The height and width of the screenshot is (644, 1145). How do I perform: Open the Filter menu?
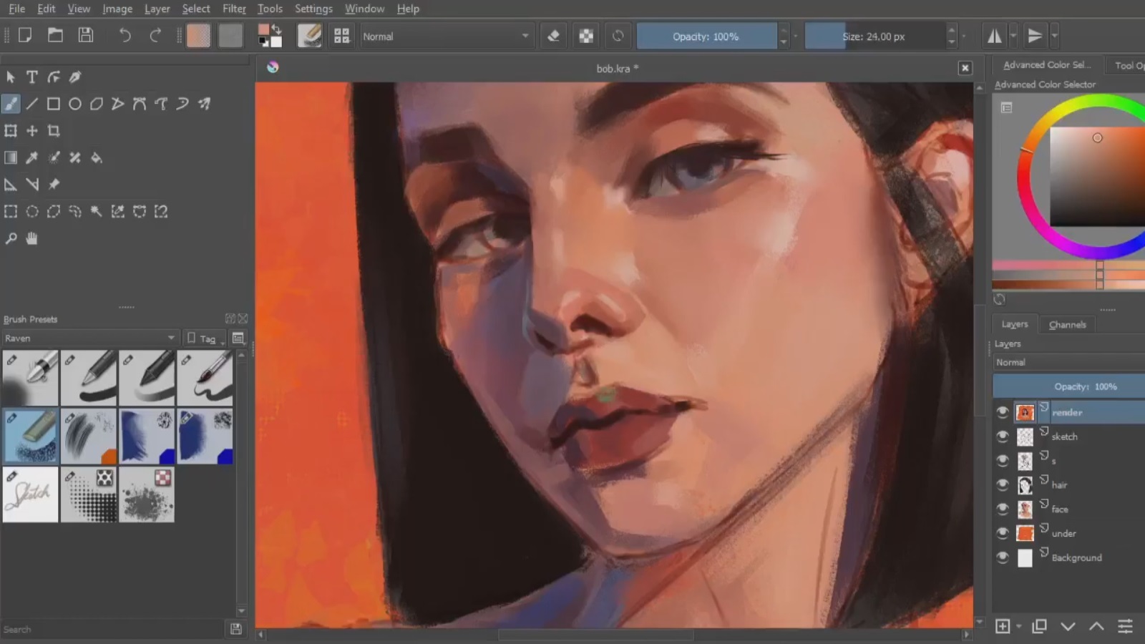[x=234, y=9]
